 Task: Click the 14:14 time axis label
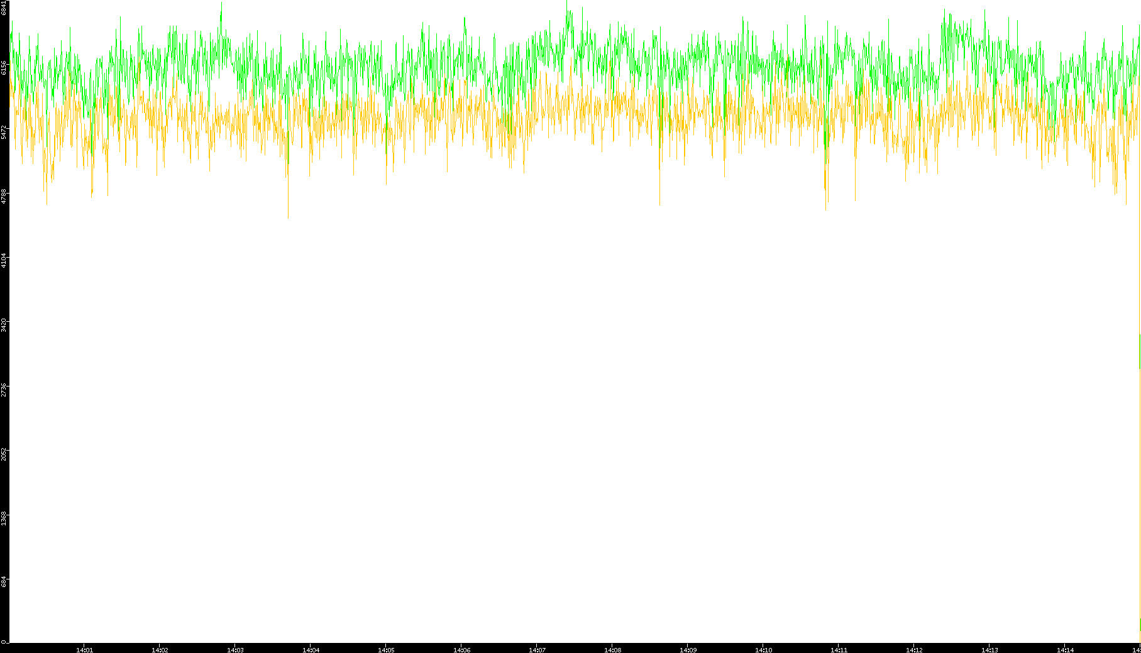tap(1065, 650)
